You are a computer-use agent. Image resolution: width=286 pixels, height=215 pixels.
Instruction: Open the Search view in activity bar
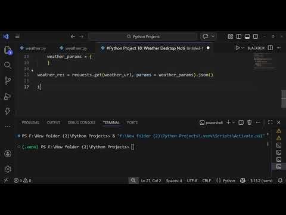pyautogui.click(x=8, y=65)
